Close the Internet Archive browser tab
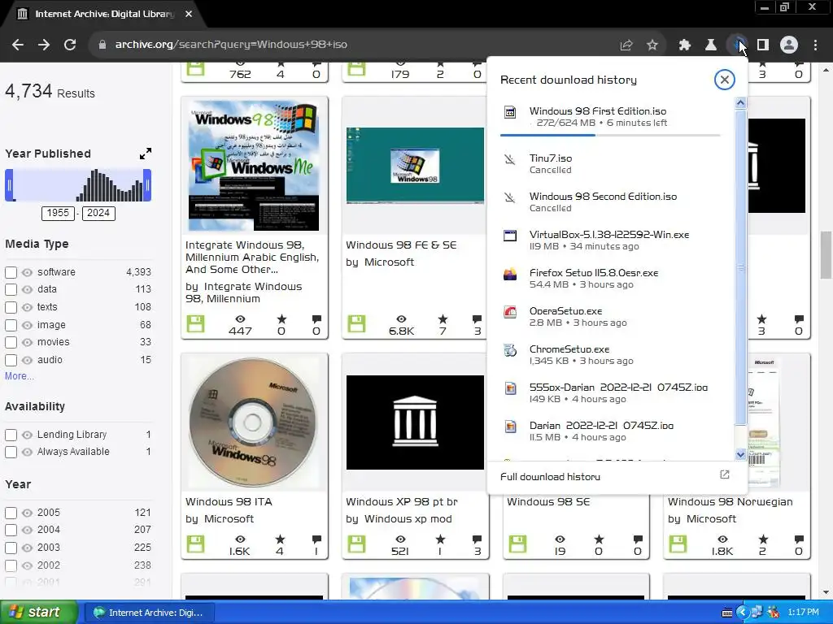The width and height of the screenshot is (833, 624). (x=189, y=14)
